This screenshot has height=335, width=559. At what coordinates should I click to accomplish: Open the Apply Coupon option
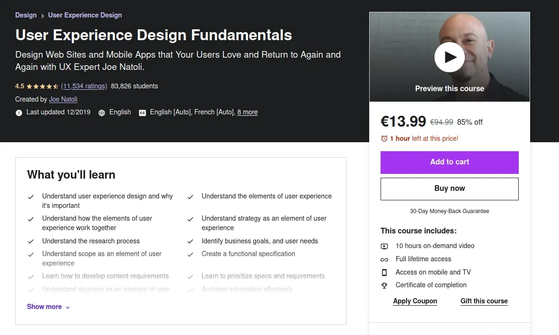(415, 301)
